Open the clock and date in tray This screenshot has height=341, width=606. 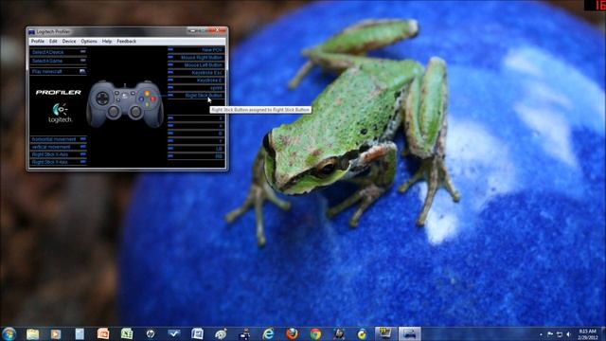point(588,334)
